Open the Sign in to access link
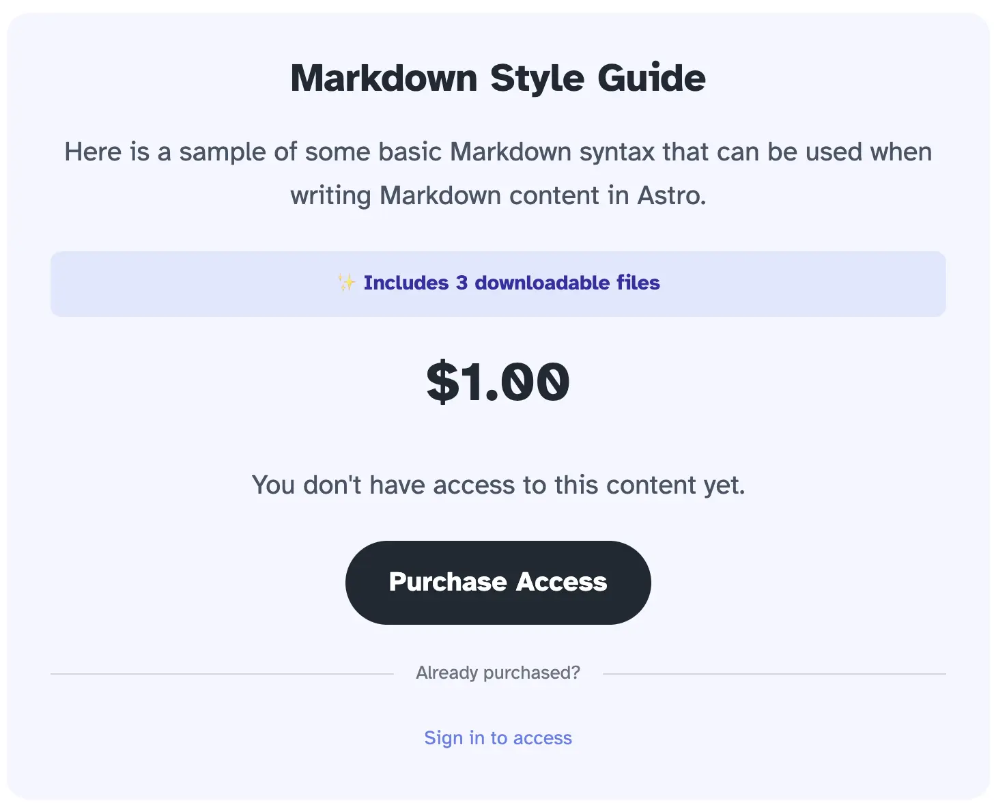 [x=498, y=738]
